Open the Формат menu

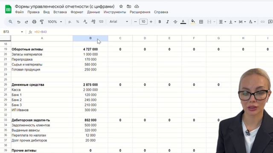pos(77,12)
